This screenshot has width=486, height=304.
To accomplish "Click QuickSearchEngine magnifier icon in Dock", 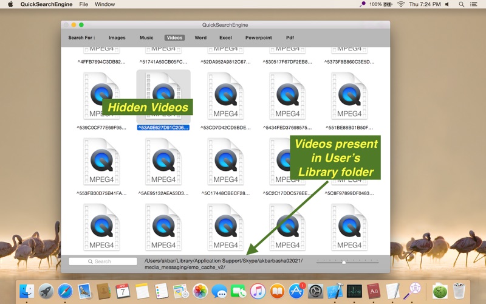I will click(x=412, y=291).
